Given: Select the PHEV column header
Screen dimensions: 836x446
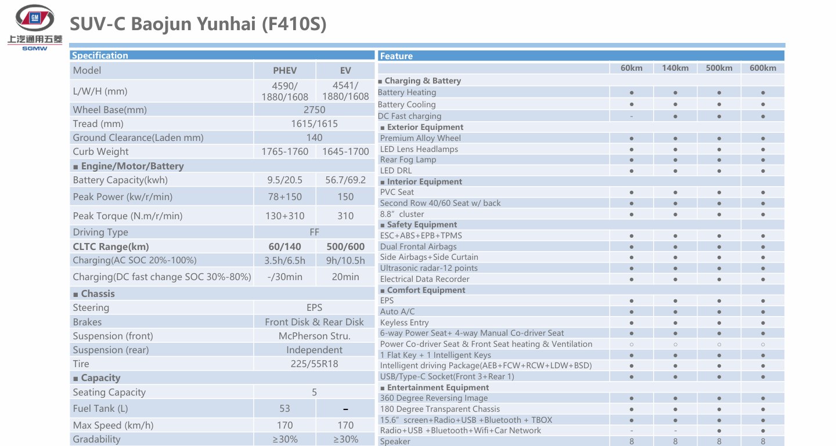Looking at the screenshot, I should pyautogui.click(x=284, y=70).
